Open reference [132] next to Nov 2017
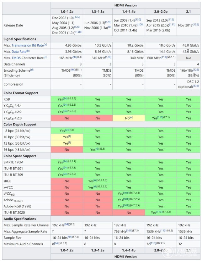 point(196,25)
